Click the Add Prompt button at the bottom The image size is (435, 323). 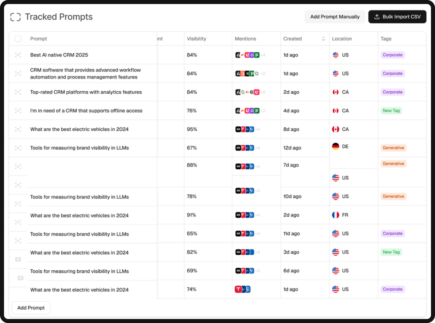click(x=31, y=307)
